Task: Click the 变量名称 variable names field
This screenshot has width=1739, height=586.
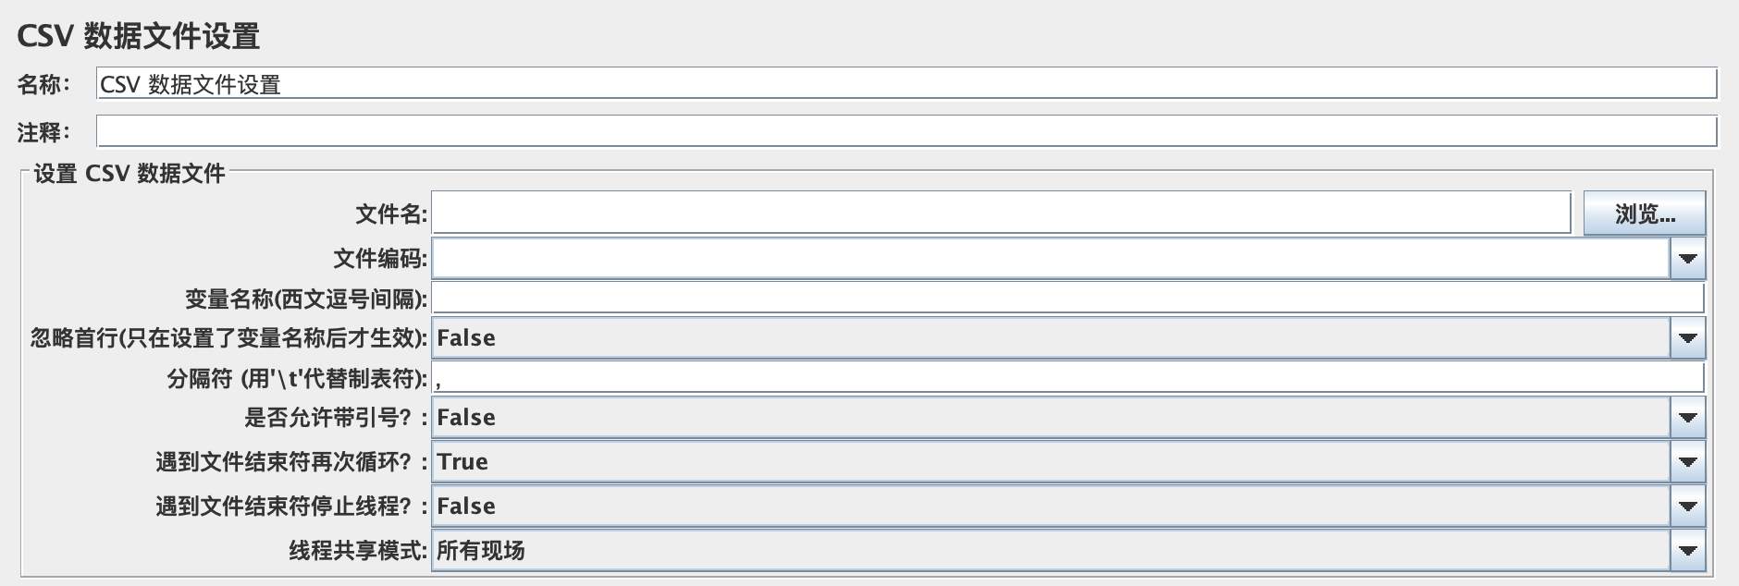Action: pyautogui.click(x=1067, y=299)
